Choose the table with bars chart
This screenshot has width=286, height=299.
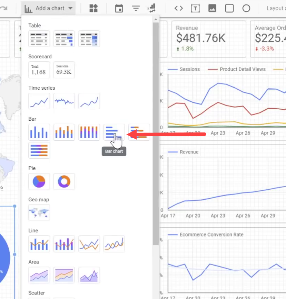(x=64, y=39)
